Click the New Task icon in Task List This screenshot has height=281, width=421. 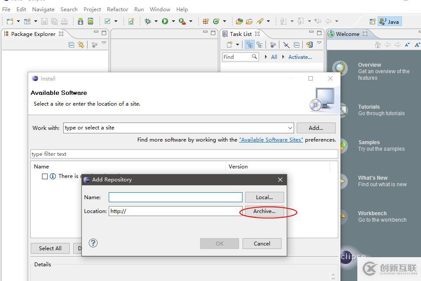[x=229, y=45]
